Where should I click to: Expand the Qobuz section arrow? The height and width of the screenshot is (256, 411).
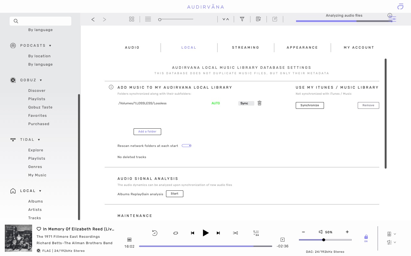[41, 80]
